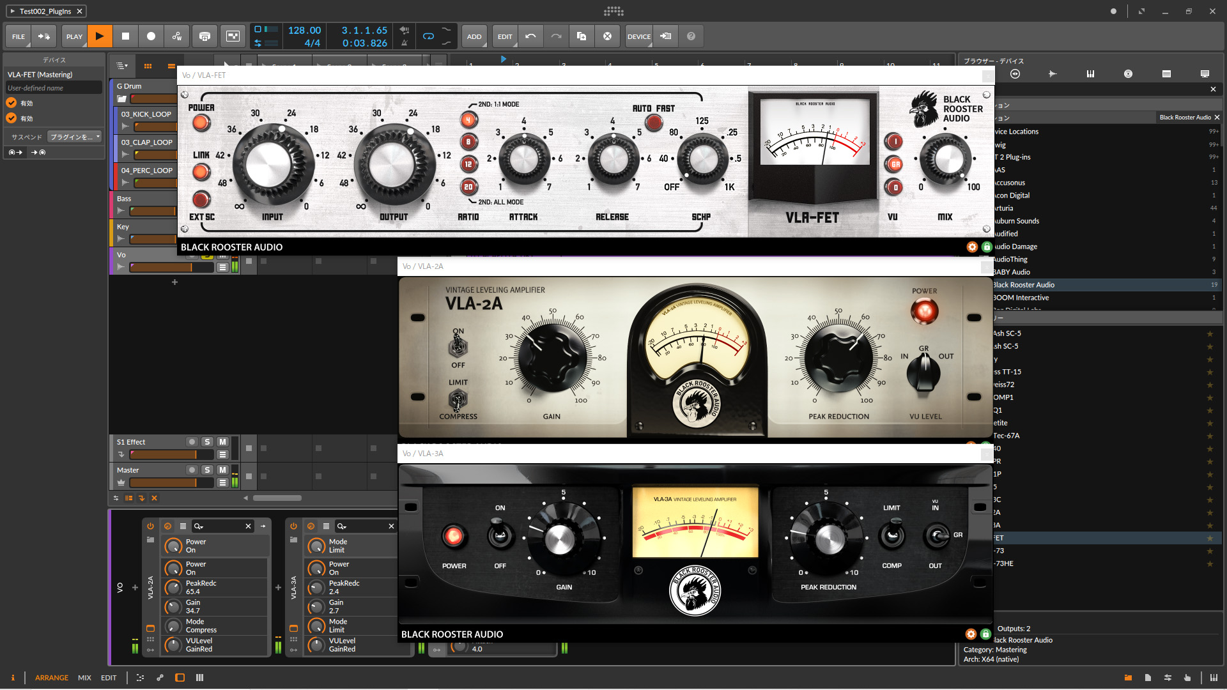Image resolution: width=1227 pixels, height=690 pixels.
Task: Open the track list view options dropdown
Action: click(x=121, y=66)
